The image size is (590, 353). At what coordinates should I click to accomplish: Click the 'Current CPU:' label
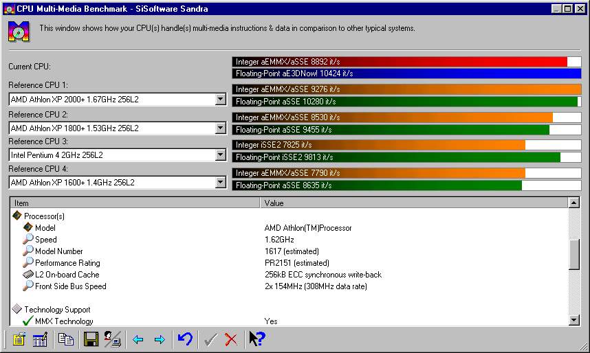tap(30, 67)
